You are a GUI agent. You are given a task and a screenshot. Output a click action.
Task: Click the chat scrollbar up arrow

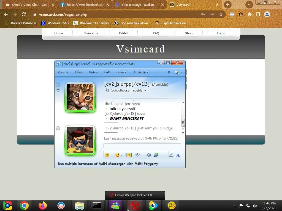pos(183,103)
